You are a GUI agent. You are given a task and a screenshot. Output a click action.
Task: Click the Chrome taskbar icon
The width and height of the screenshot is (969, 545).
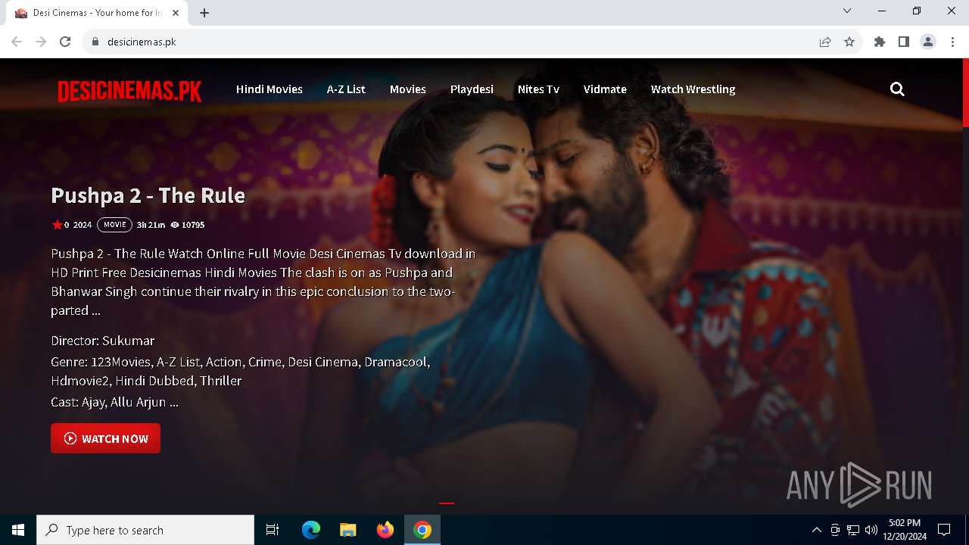click(422, 530)
